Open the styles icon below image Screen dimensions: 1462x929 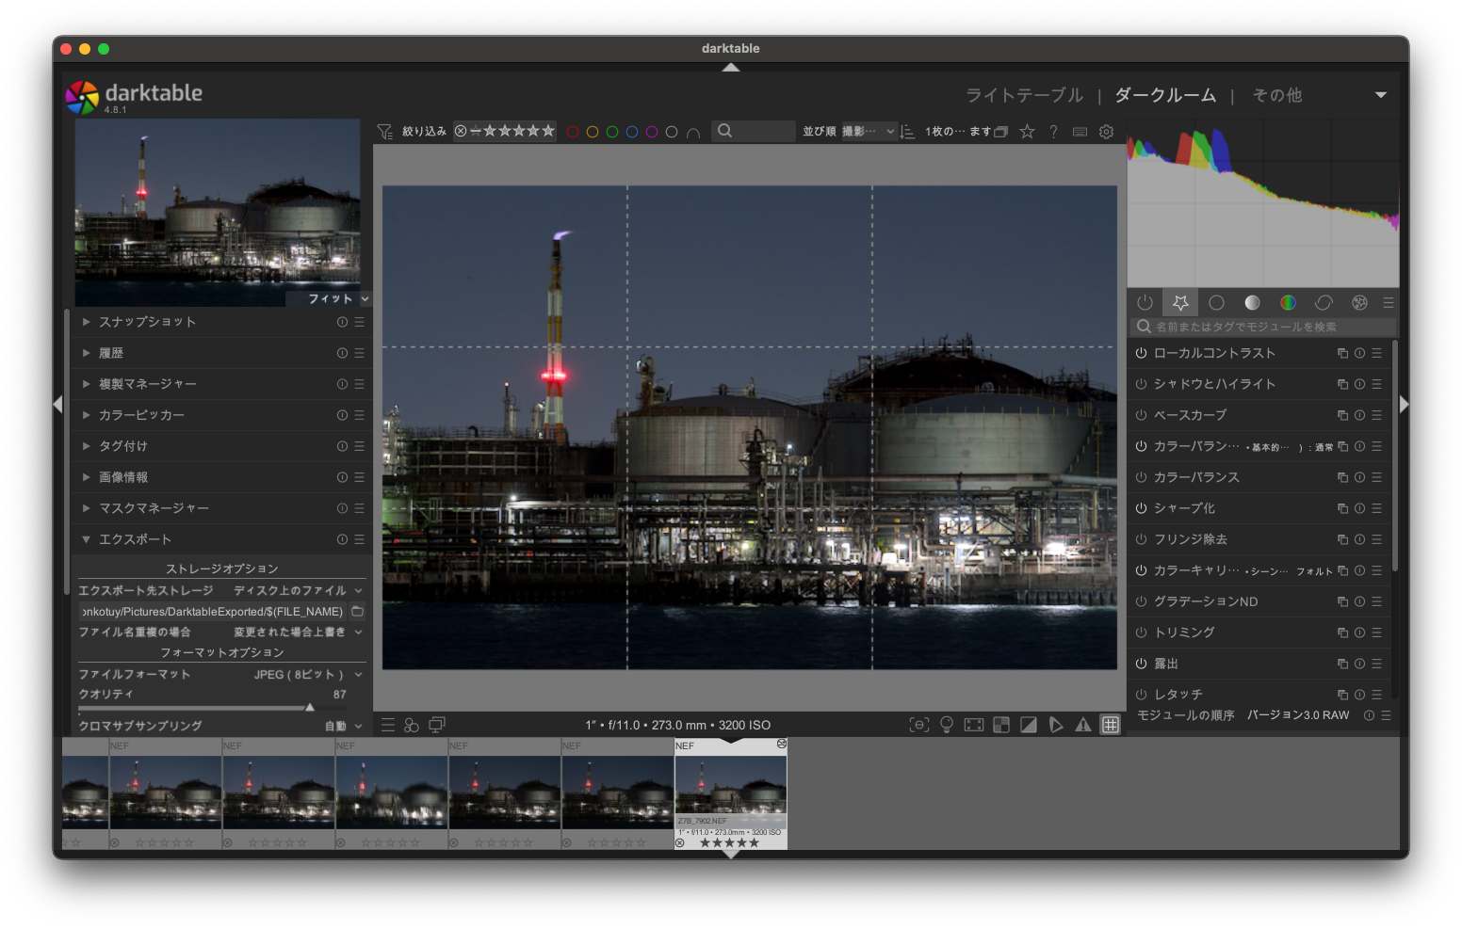point(412,725)
